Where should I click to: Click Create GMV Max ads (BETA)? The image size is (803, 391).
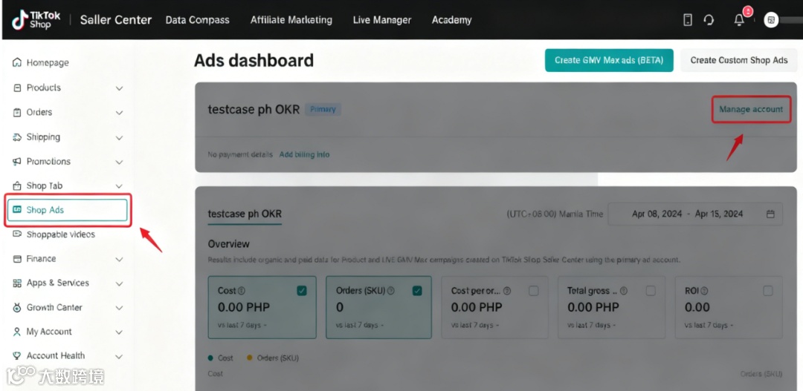pyautogui.click(x=609, y=60)
